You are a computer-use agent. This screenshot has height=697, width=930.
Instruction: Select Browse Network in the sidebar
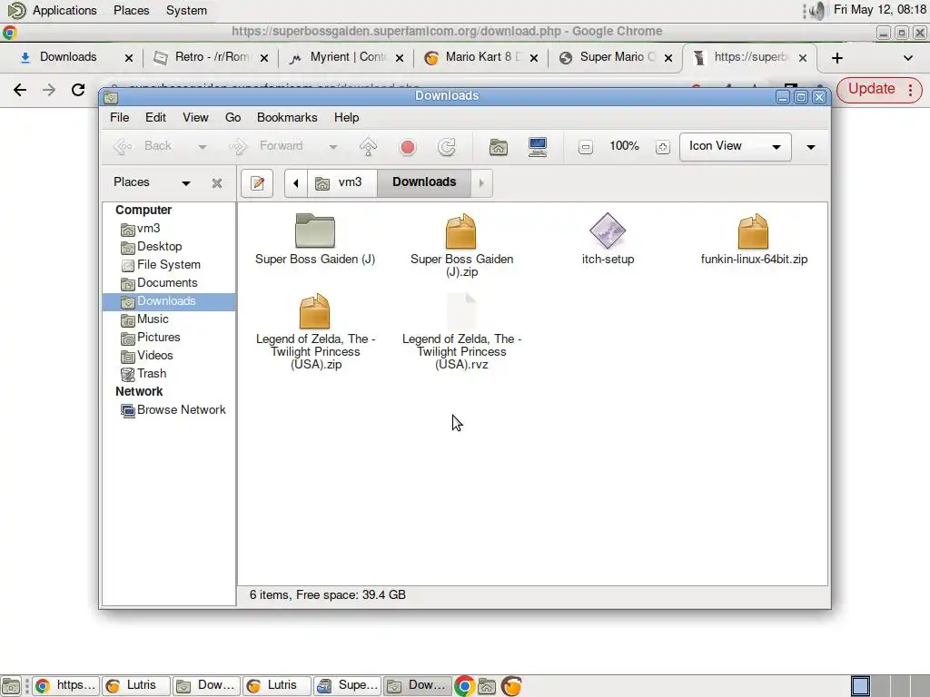click(169, 410)
